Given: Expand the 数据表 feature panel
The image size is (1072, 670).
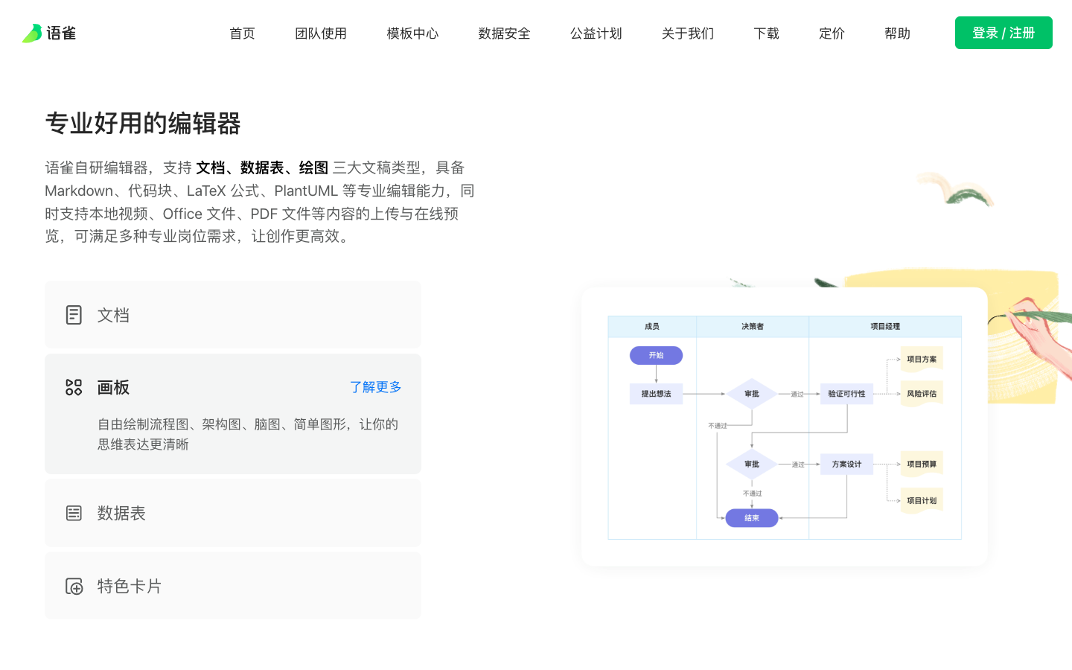Looking at the screenshot, I should 232,513.
